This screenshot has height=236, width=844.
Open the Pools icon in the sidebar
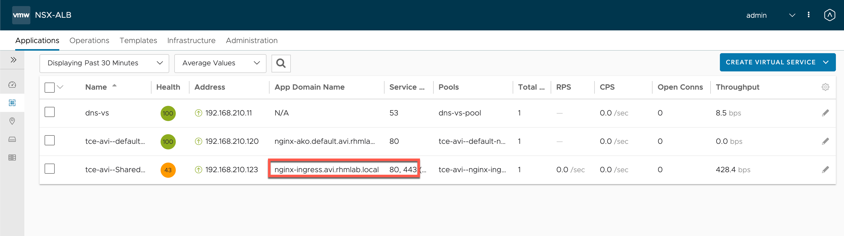click(12, 140)
